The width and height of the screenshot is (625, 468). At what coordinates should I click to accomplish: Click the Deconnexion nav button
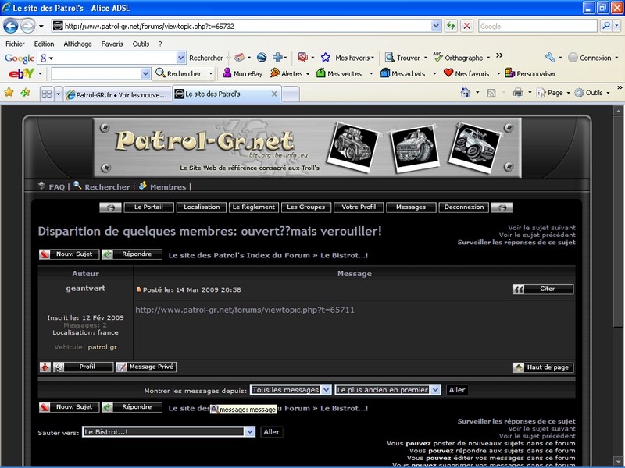tap(463, 207)
